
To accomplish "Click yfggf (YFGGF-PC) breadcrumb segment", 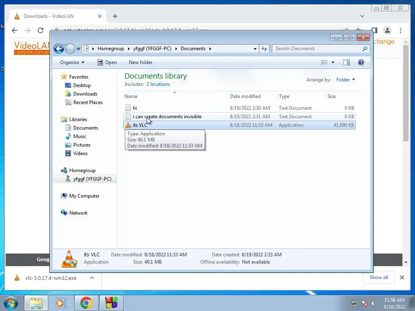I will tap(152, 49).
